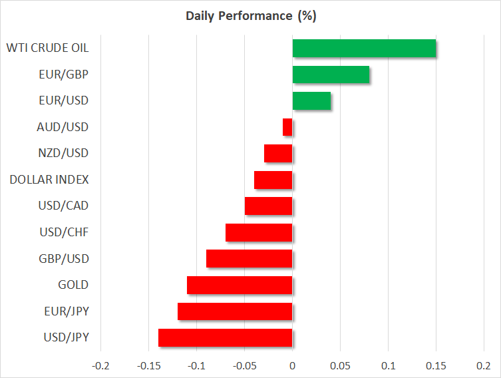Select the USD/JPY category label

coord(65,337)
